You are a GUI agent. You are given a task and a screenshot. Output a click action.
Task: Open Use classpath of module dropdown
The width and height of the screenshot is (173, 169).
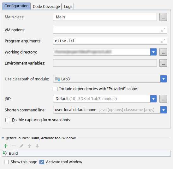(x=164, y=79)
